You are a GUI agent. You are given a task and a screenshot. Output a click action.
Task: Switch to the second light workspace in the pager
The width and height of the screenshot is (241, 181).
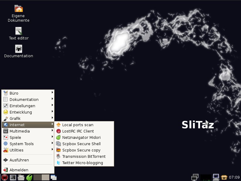(45, 177)
